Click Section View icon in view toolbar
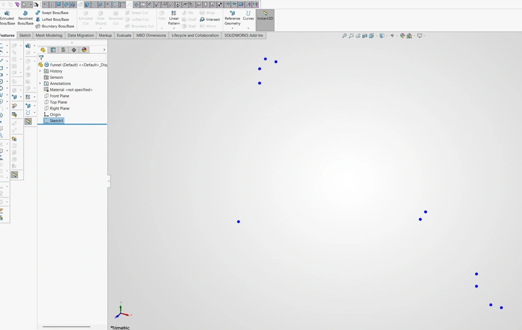522x330 pixels. [x=364, y=36]
